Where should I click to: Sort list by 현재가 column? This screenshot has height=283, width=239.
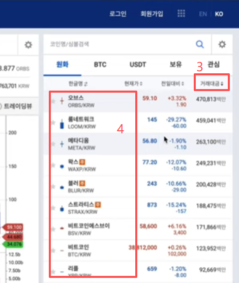133,83
